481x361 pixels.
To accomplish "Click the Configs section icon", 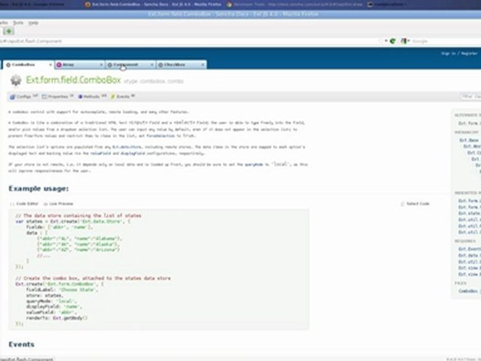I will pyautogui.click(x=12, y=97).
